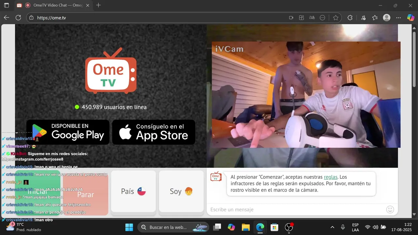
Task: Open Microsoft Store from the taskbar
Action: 274,227
